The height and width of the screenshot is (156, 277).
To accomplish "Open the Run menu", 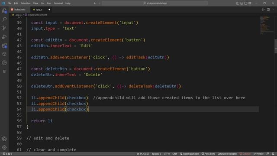I will (x=49, y=3).
